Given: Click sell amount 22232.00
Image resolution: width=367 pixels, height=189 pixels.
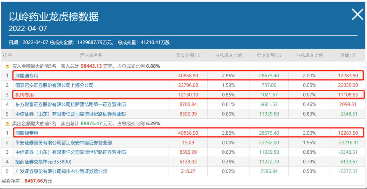Looking at the screenshot, I should coord(269,143).
